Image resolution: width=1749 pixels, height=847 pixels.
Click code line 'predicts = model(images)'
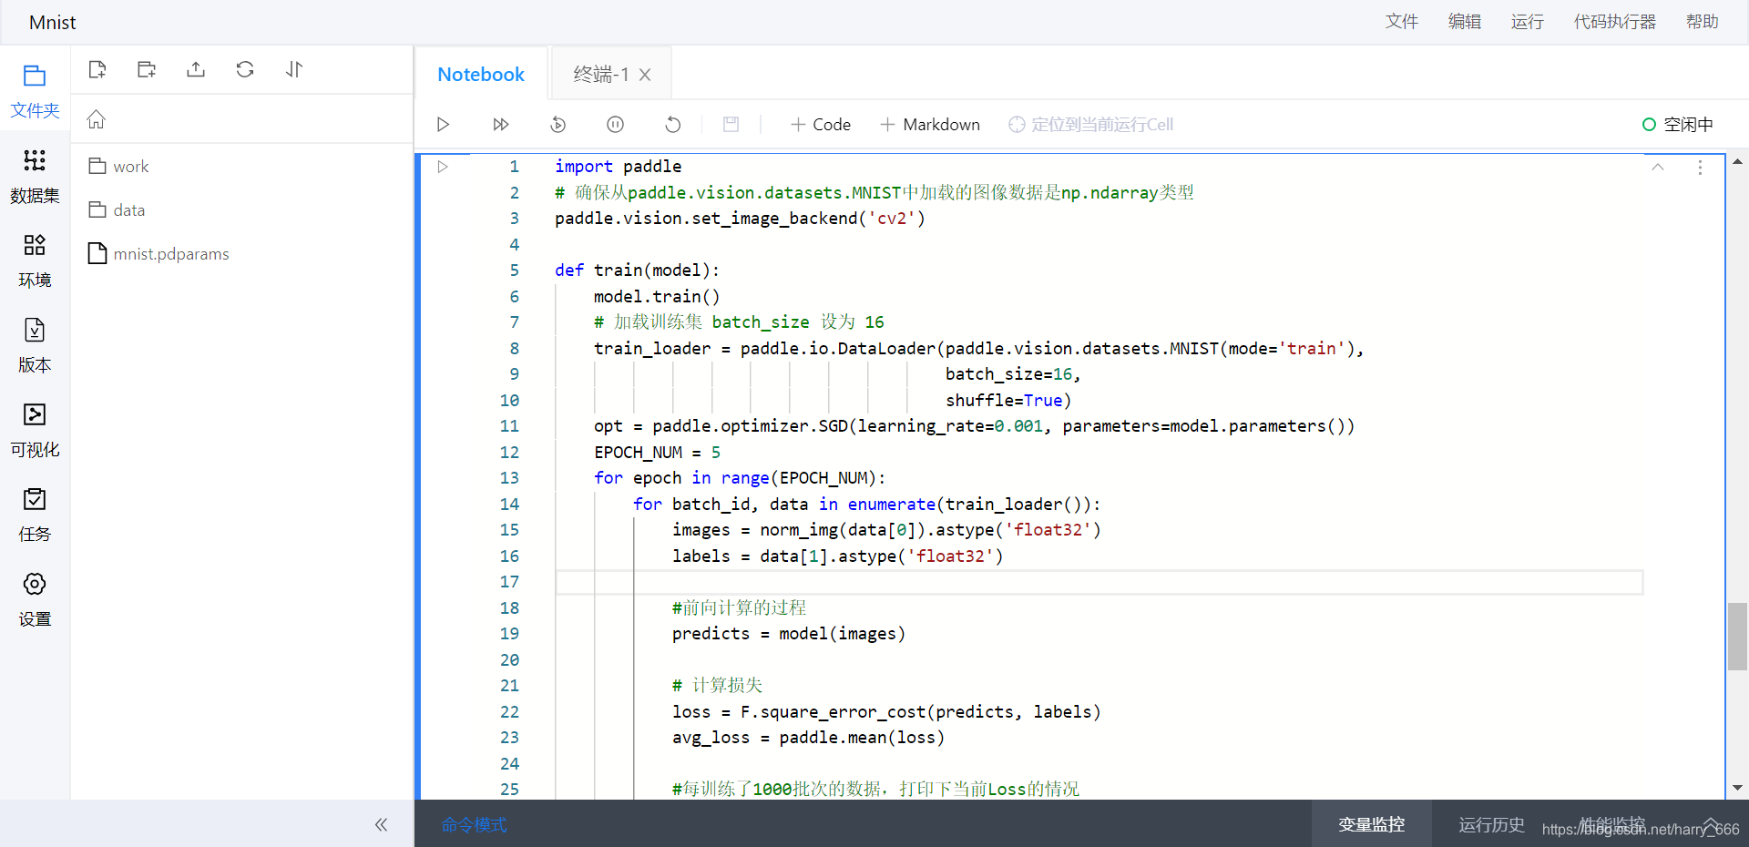click(789, 634)
